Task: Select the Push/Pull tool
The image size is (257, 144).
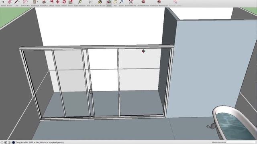Action: (44, 2)
